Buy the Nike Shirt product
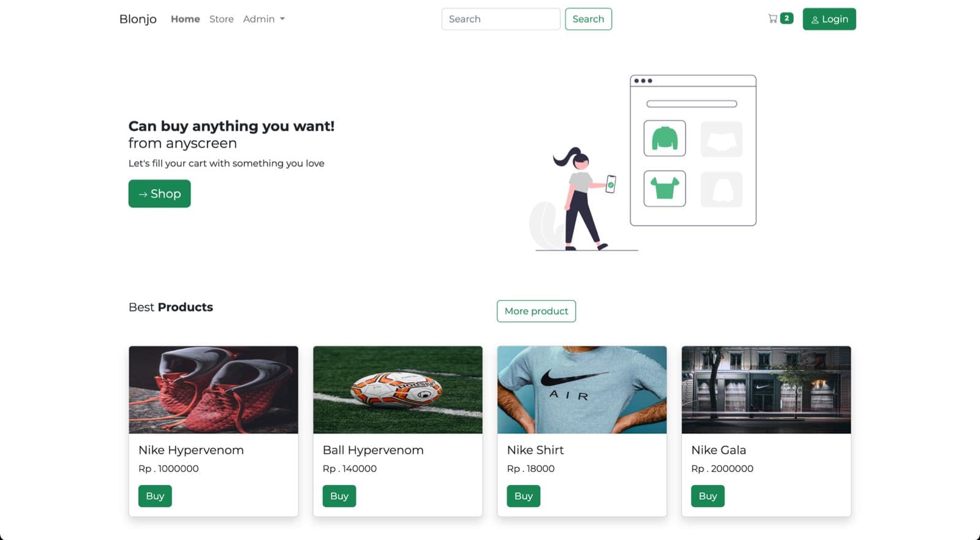The width and height of the screenshot is (980, 540). click(x=524, y=496)
